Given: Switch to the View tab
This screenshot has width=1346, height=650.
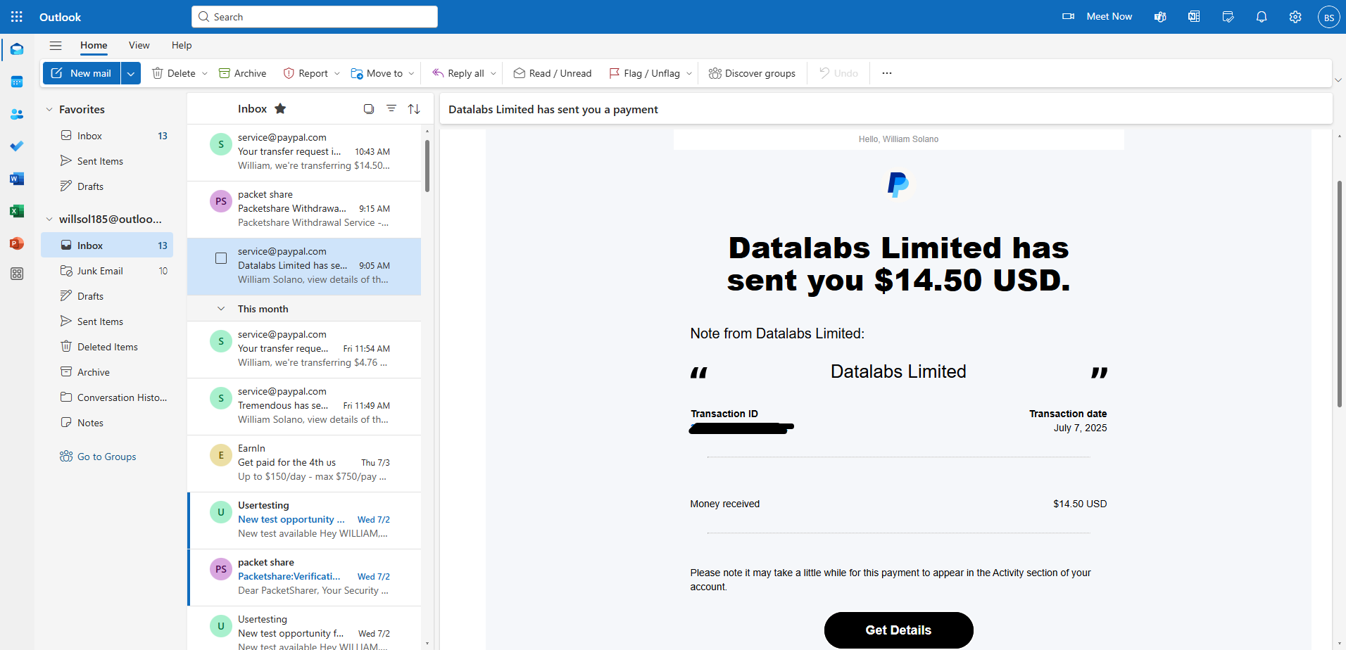Looking at the screenshot, I should 139,45.
